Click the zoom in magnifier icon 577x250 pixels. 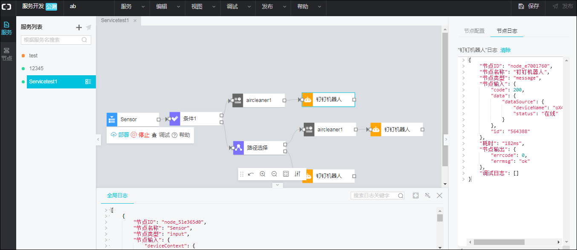coord(263,174)
